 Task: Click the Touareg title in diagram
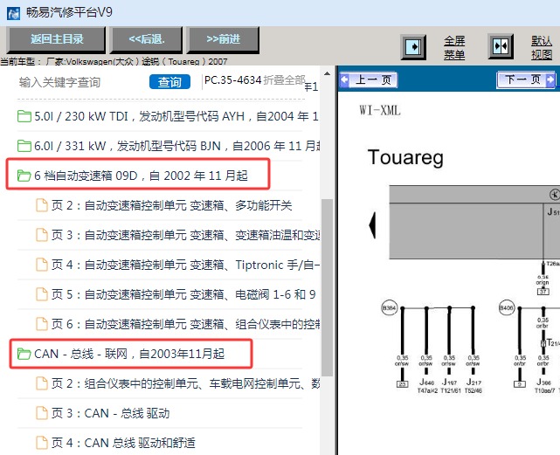(x=405, y=158)
